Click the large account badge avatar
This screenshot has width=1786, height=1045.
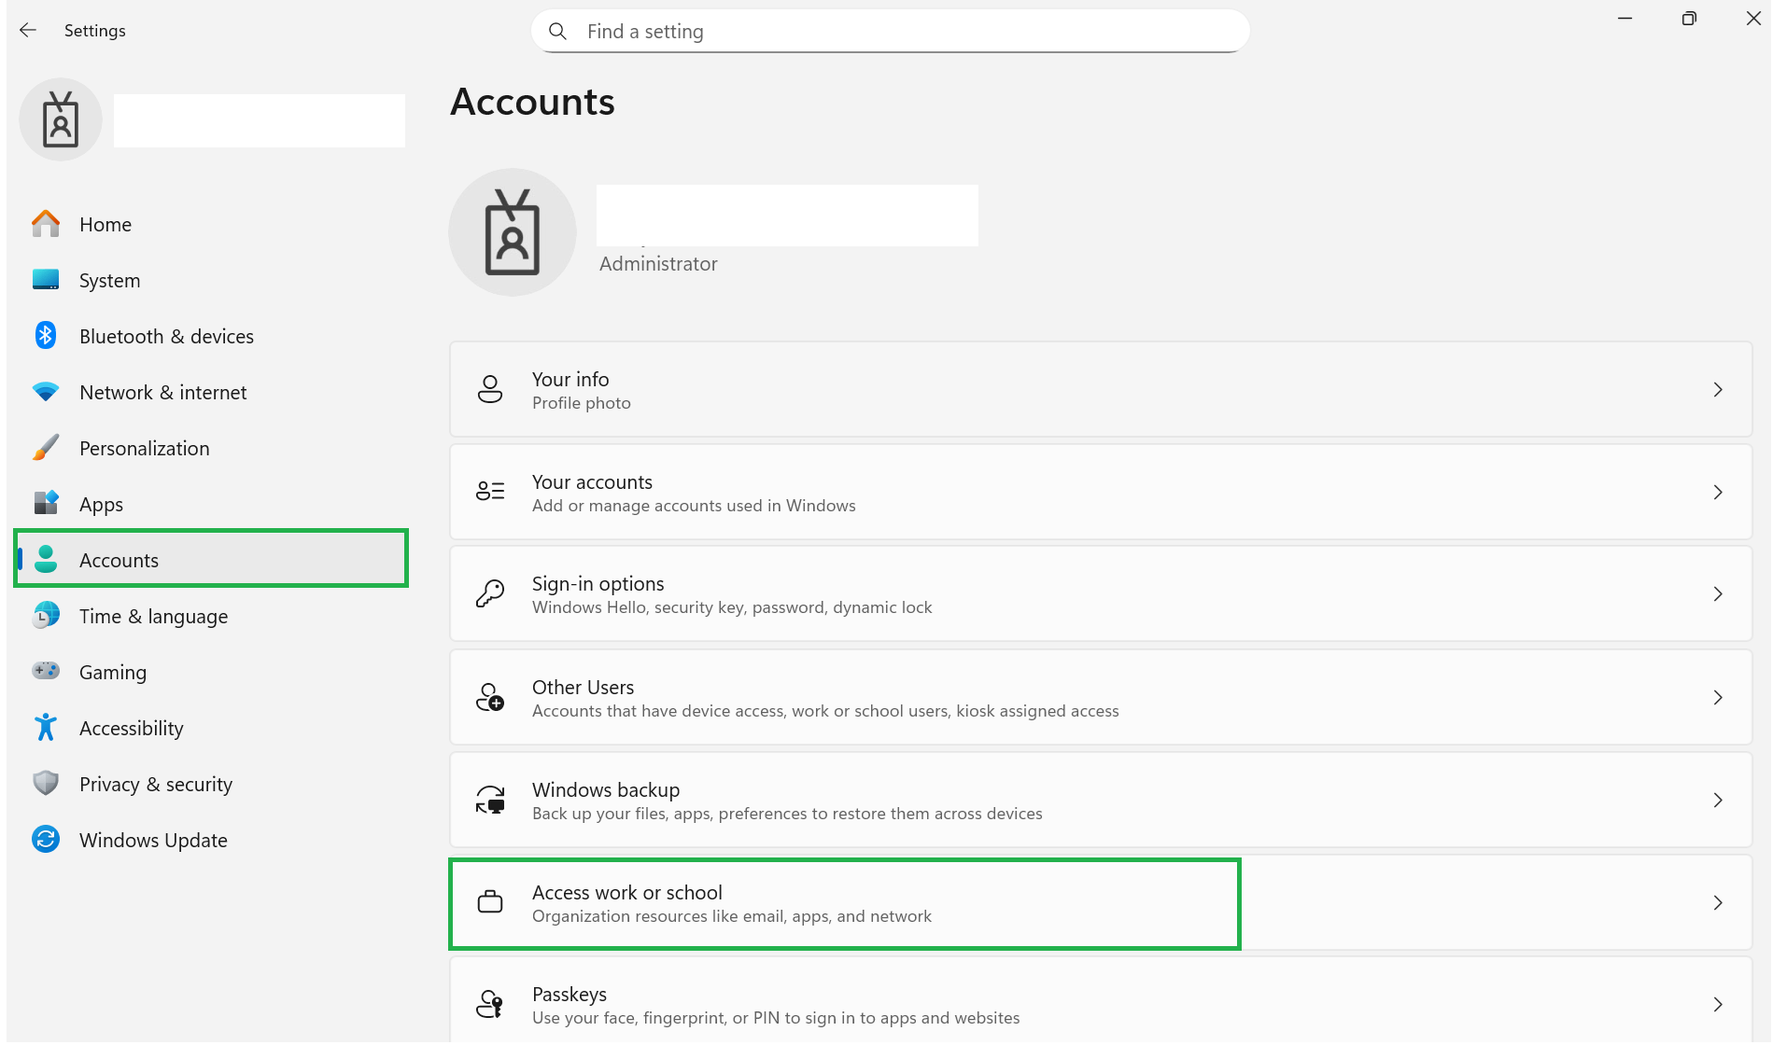tap(513, 232)
